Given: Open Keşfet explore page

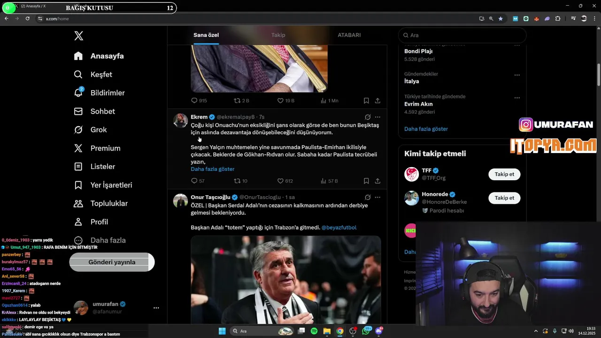Looking at the screenshot, I should click(x=93, y=74).
